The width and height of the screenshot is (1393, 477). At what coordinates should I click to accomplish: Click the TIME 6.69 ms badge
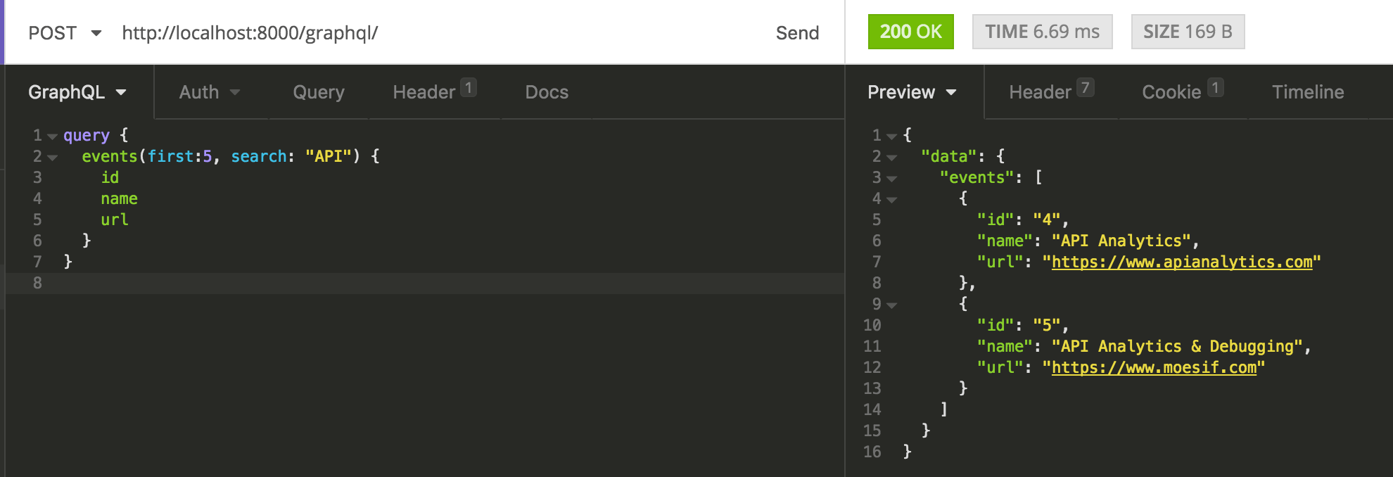pos(1043,32)
